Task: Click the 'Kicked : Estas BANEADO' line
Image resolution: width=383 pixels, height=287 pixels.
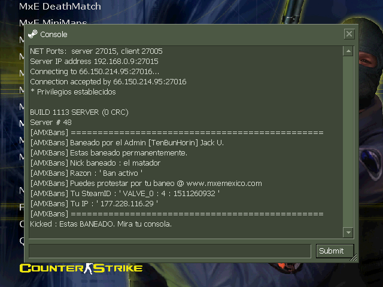Action: point(101,224)
